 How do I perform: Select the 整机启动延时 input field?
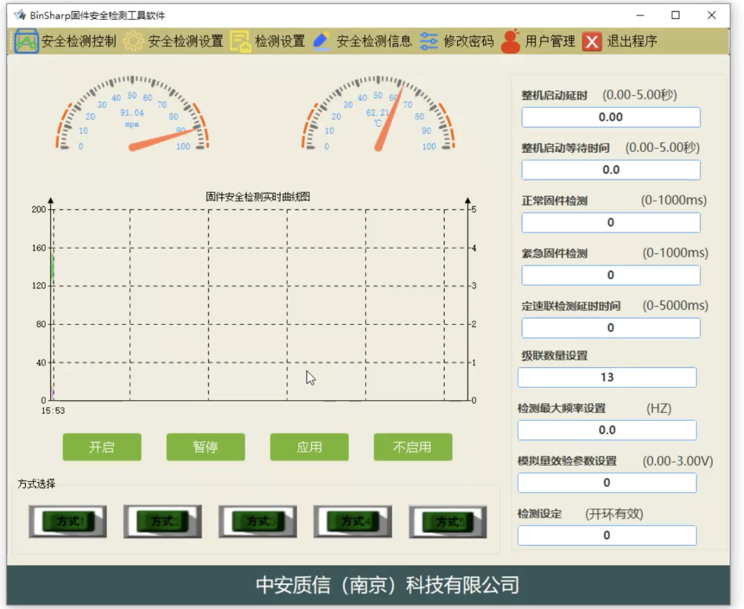pyautogui.click(x=610, y=117)
